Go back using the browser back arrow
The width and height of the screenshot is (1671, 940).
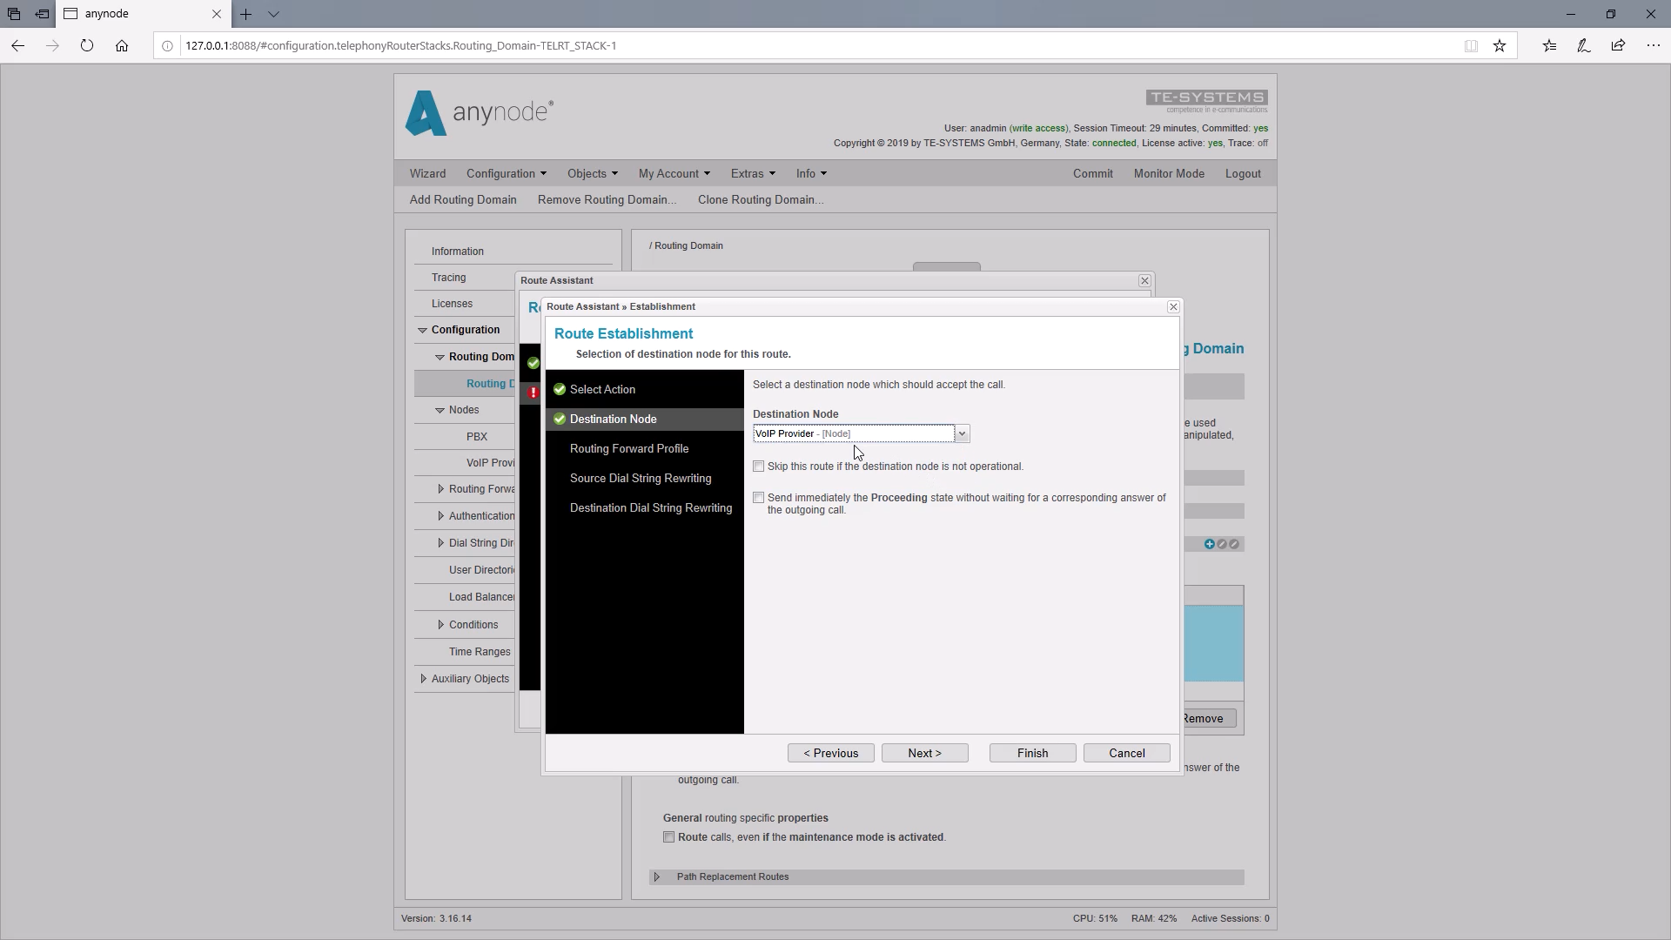point(18,46)
